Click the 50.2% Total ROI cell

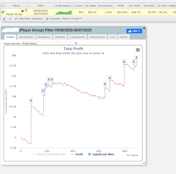pyautogui.click(x=149, y=12)
